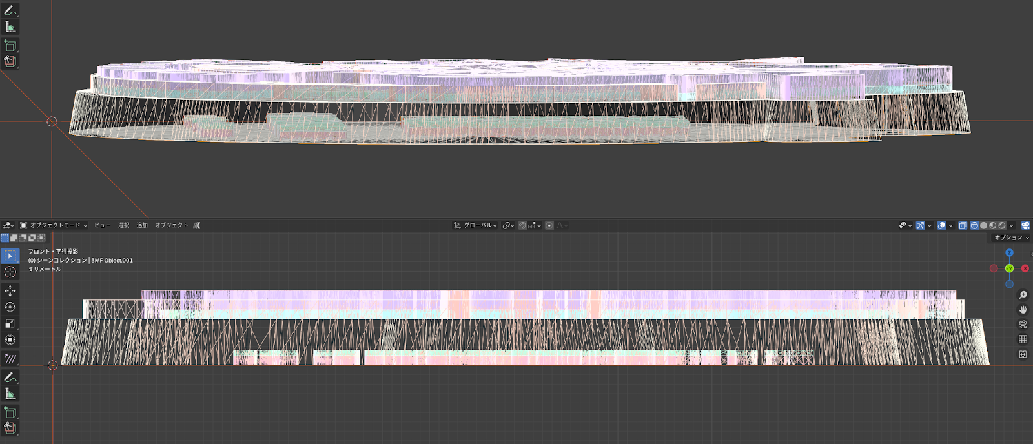The width and height of the screenshot is (1033, 444).
Task: Select the Move tool in the lower toolbar
Action: [10, 291]
